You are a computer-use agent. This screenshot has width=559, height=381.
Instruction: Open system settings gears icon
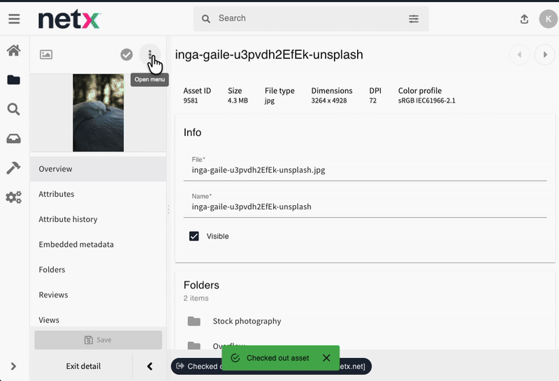click(x=13, y=197)
